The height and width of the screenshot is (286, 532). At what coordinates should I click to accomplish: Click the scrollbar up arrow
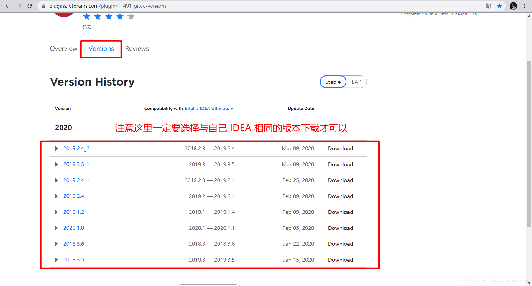coord(529,16)
